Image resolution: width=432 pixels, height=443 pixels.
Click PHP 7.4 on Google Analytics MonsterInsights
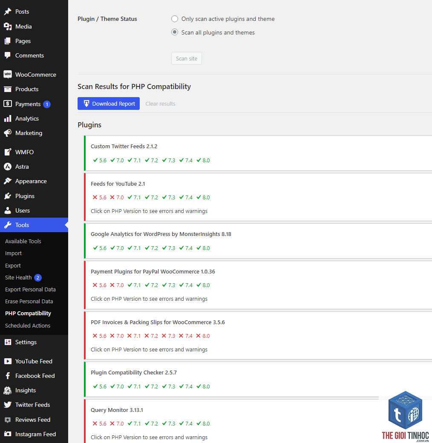tap(186, 248)
